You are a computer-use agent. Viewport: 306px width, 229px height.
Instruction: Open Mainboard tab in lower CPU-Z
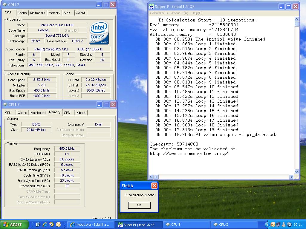[x=38, y=113]
